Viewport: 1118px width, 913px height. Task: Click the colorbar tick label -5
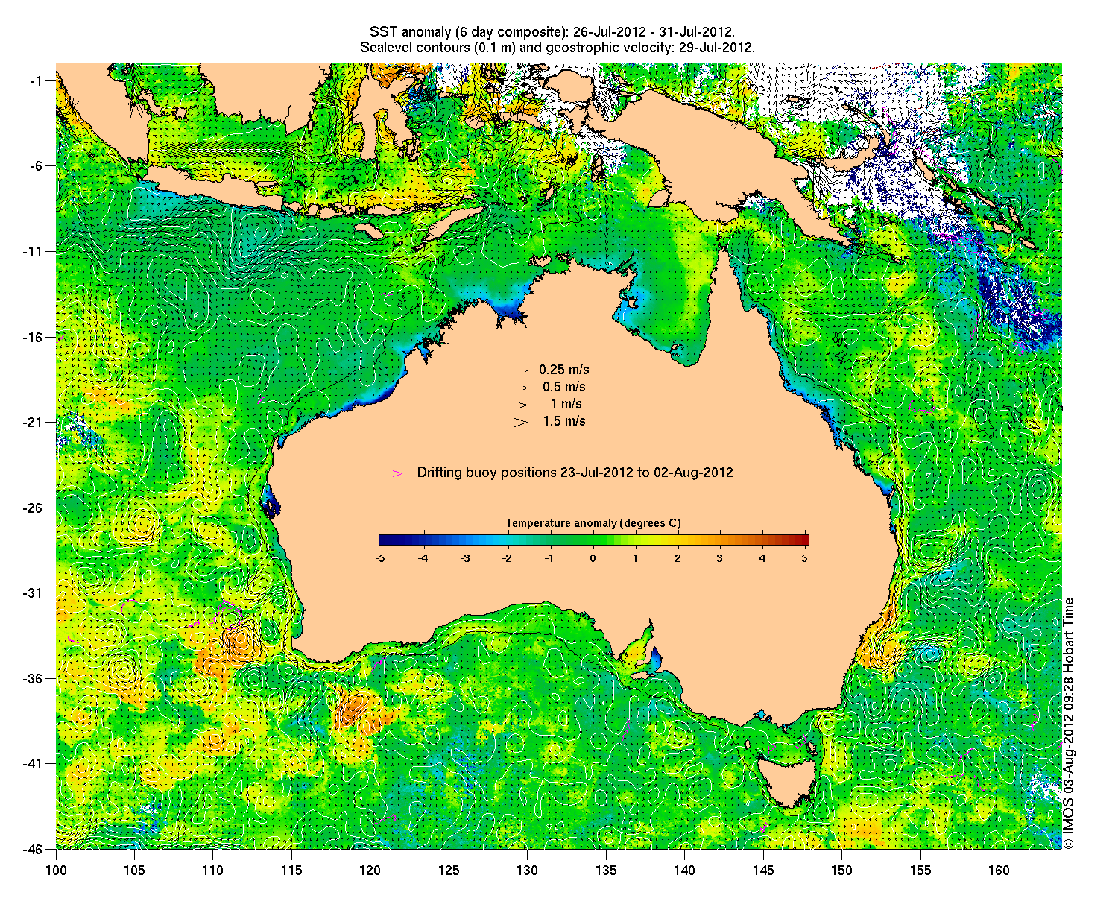[380, 557]
